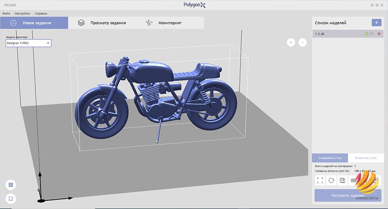The image size is (388, 209).
Task: Open the Справка menu
Action: [41, 13]
